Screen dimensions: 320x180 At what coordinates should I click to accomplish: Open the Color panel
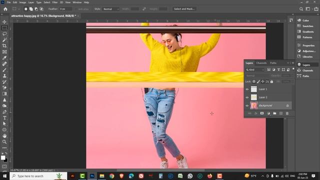pyautogui.click(x=305, y=20)
